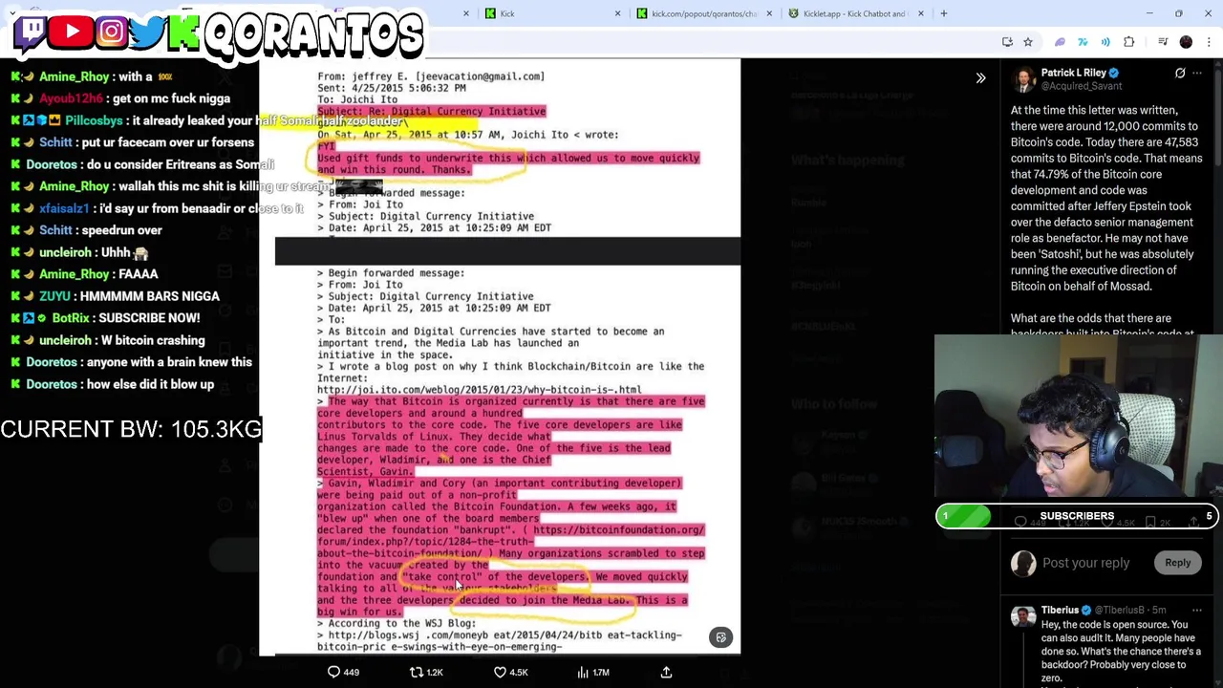Open the Chrome three-dot menu
The image size is (1223, 688).
coord(1210,42)
